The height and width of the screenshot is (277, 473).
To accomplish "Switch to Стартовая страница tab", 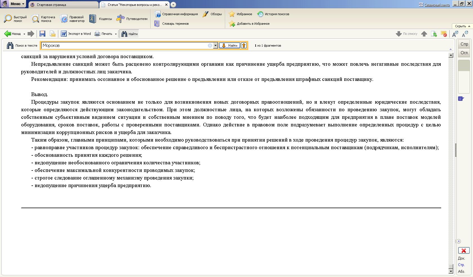I will [51, 5].
